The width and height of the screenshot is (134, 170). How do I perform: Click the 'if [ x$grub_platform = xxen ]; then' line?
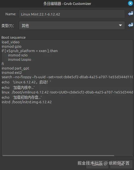[30, 51]
